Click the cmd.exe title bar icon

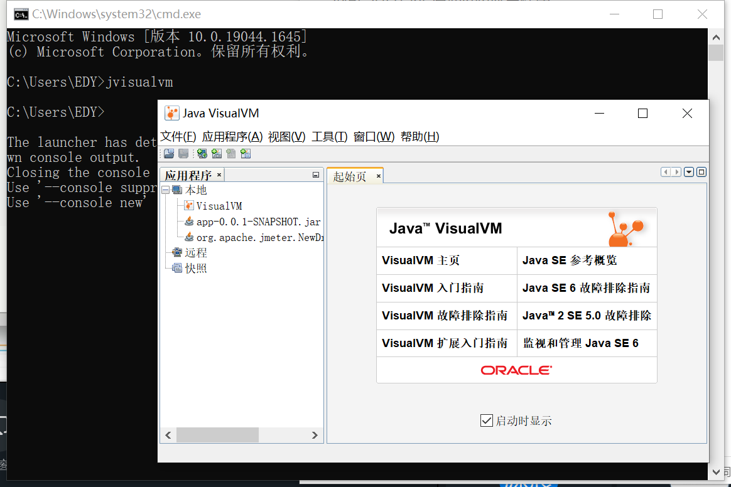tap(21, 14)
